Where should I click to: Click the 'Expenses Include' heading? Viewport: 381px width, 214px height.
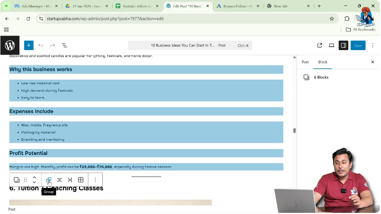[146, 111]
